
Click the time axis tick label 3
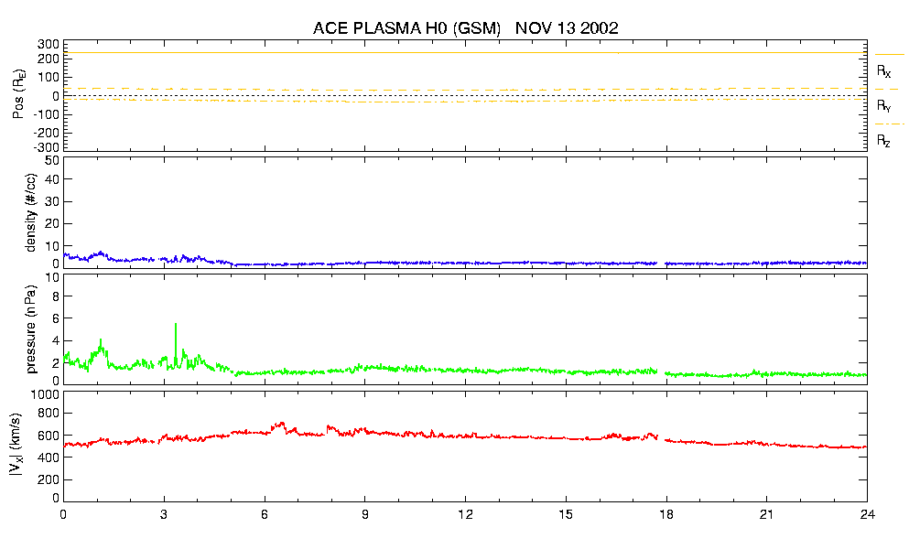click(x=164, y=514)
